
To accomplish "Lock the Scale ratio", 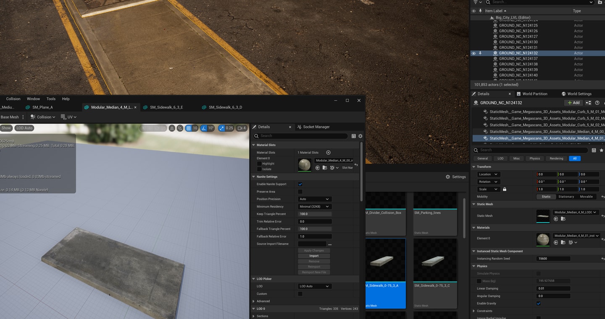I will tap(505, 189).
